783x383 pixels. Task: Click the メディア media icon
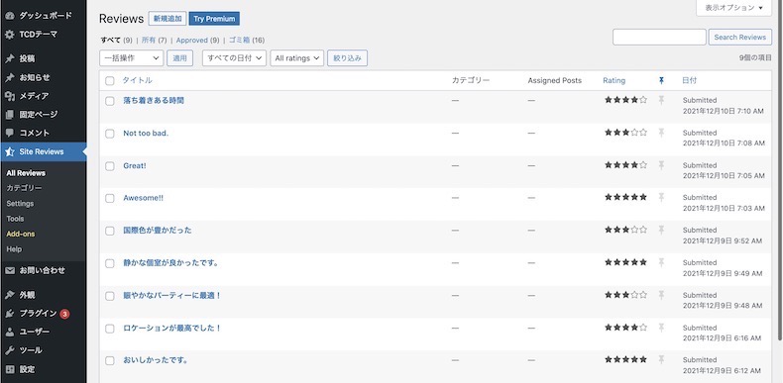pyautogui.click(x=10, y=96)
